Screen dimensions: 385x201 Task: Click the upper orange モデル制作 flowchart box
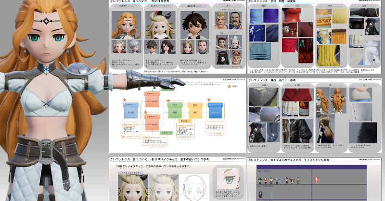coord(152,99)
